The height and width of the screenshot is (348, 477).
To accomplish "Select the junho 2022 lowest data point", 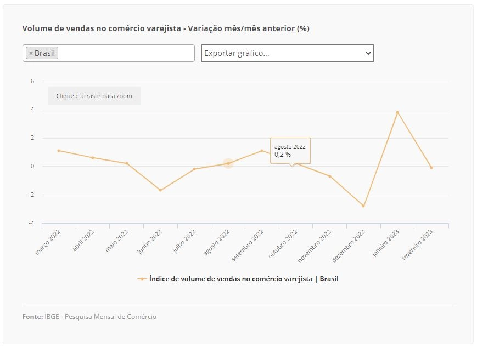I will (160, 190).
